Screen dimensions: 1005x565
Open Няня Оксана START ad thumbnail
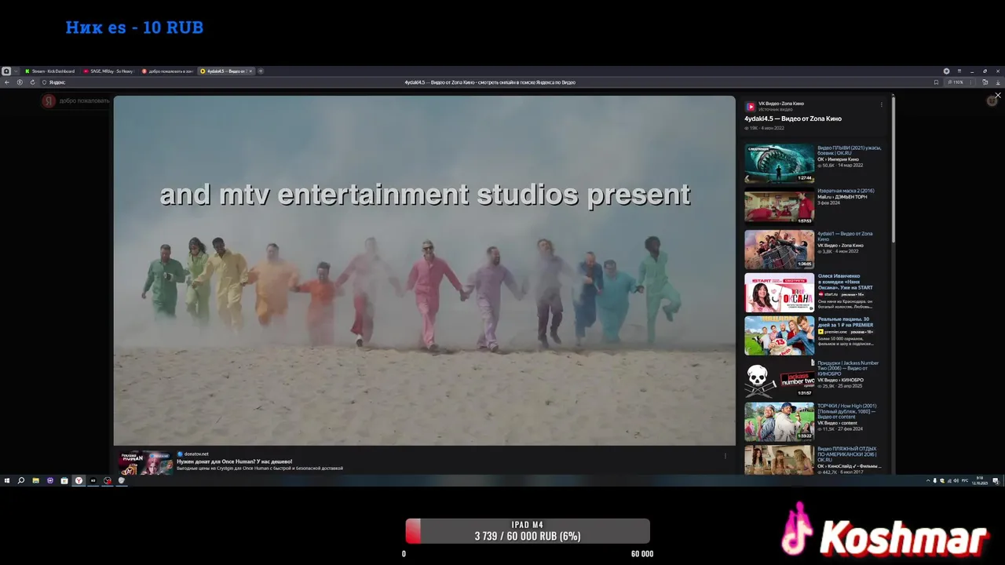point(780,293)
